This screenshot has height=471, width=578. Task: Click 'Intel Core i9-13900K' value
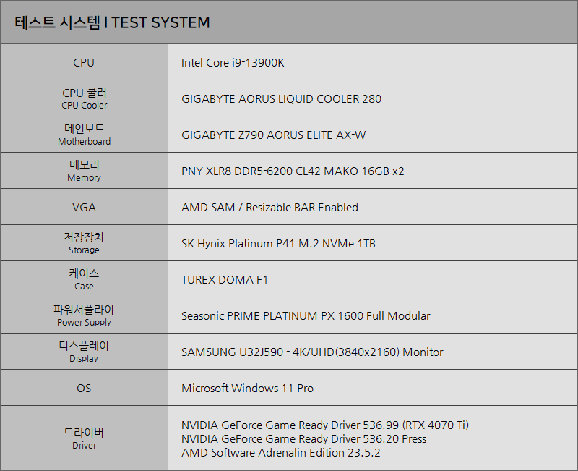233,63
